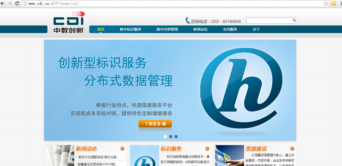Click banner headline 分布式数据管理

129,81
